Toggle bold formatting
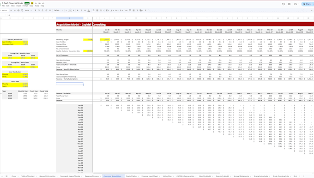Viewport: 314px width, 178px height. point(78,10)
